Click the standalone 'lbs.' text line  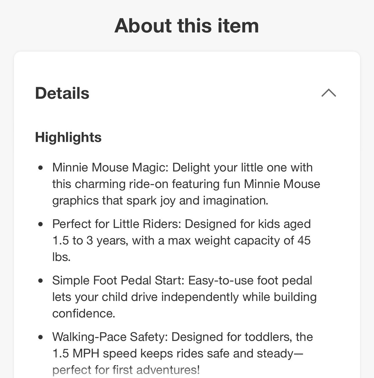tap(61, 257)
